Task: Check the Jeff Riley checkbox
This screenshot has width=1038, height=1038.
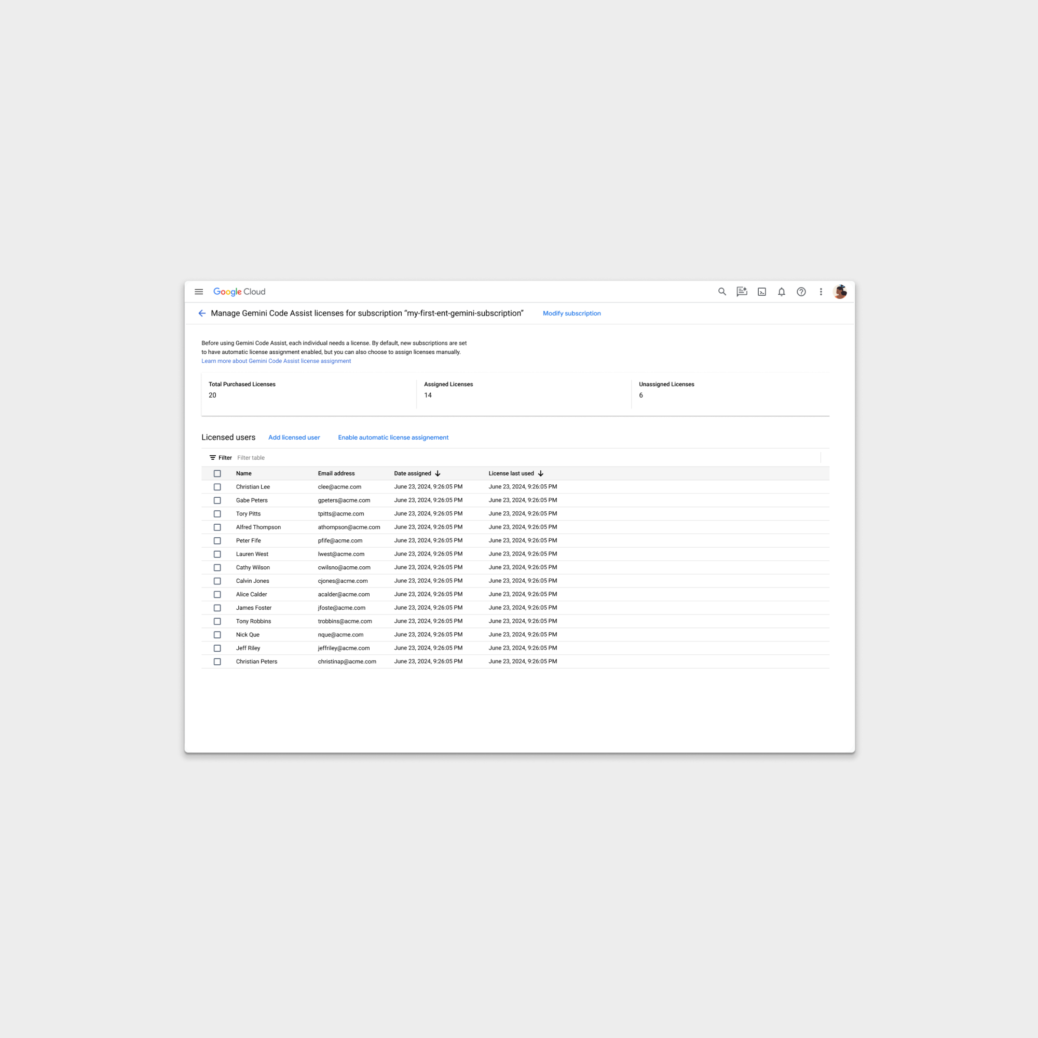Action: pyautogui.click(x=217, y=648)
